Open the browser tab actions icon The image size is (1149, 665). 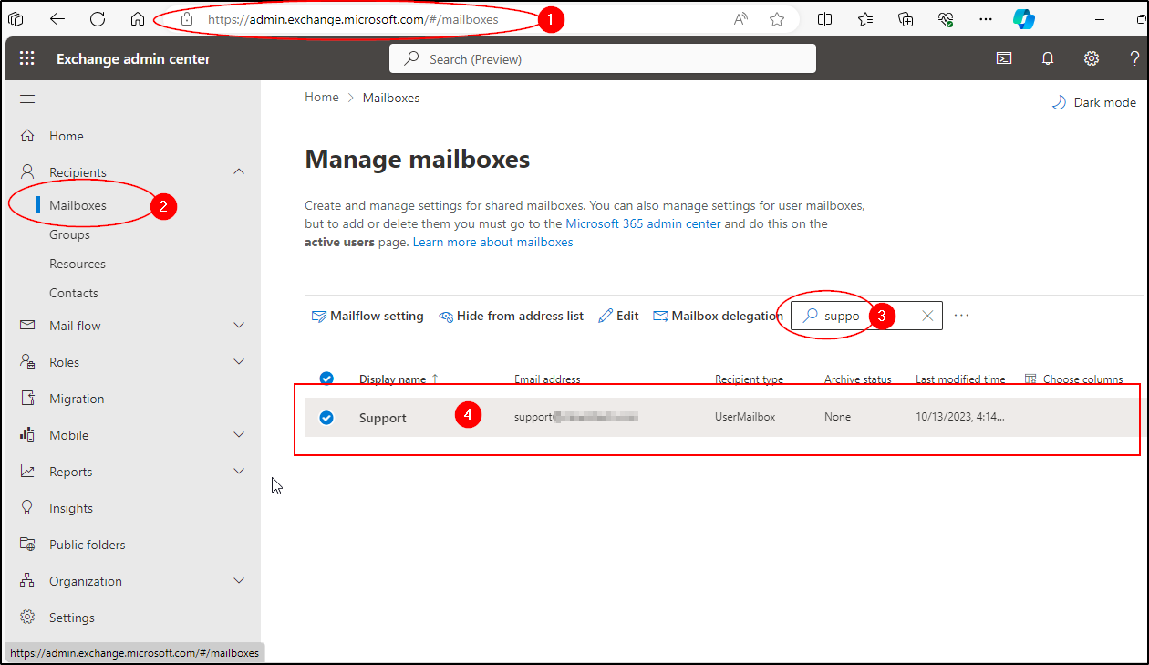16,19
